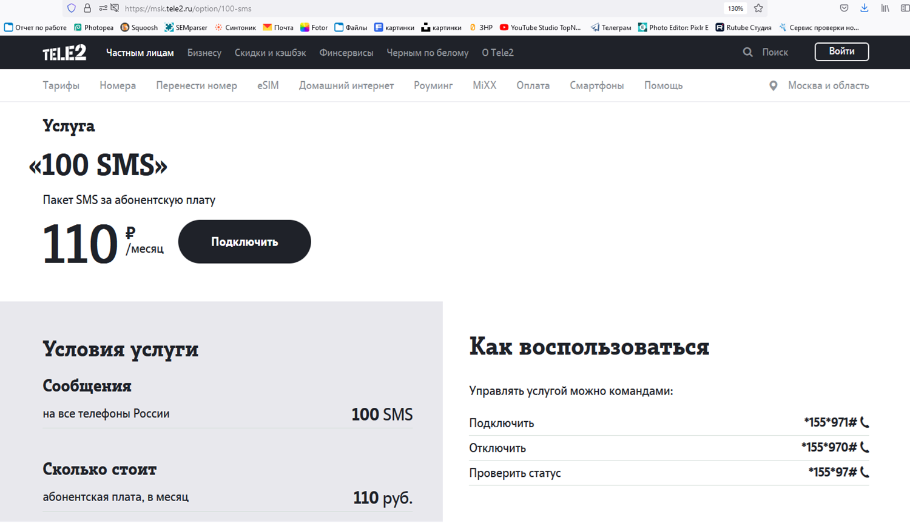Open the Роуминг page
The image size is (910, 532).
click(433, 85)
